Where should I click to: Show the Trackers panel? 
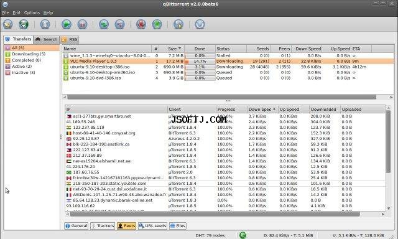(x=103, y=226)
